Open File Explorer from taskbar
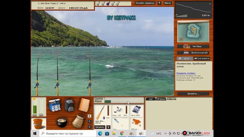Screen dimensions: 244x137 click(114, 134)
